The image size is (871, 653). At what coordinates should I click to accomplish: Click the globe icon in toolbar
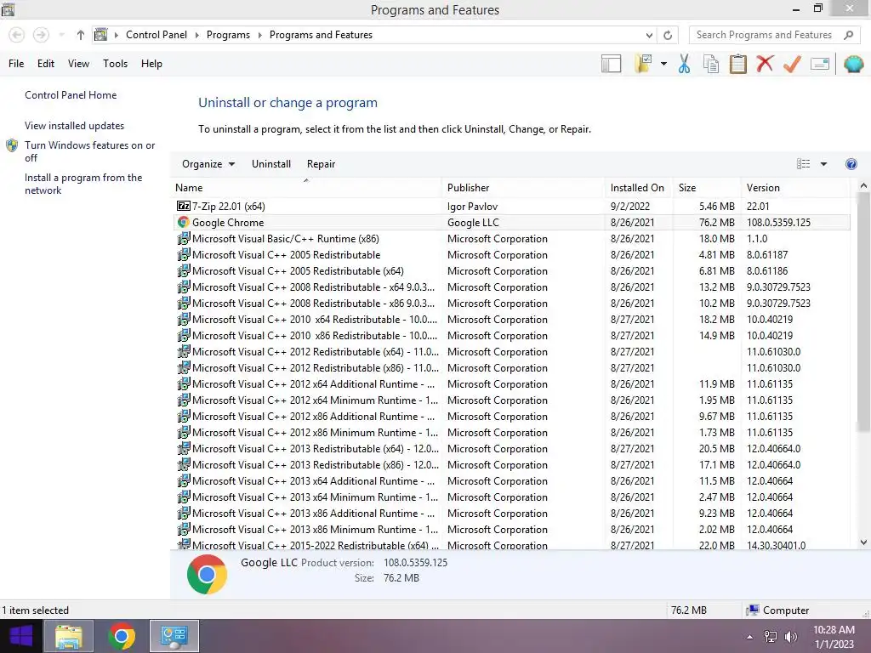[x=853, y=64]
